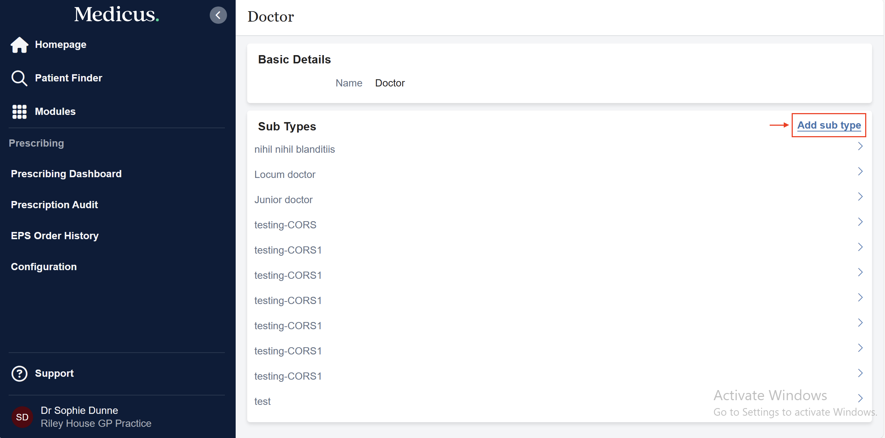Screen dimensions: 885x438
Task: Expand chevron on Locum doctor row
Action: 860,171
